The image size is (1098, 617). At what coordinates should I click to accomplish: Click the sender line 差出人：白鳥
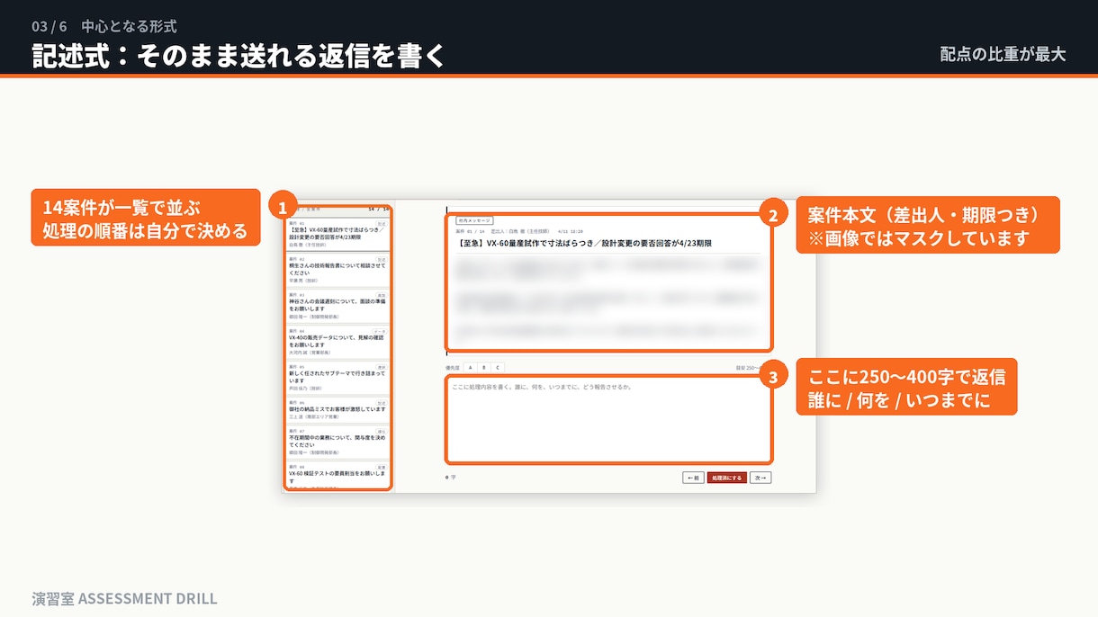pos(522,230)
